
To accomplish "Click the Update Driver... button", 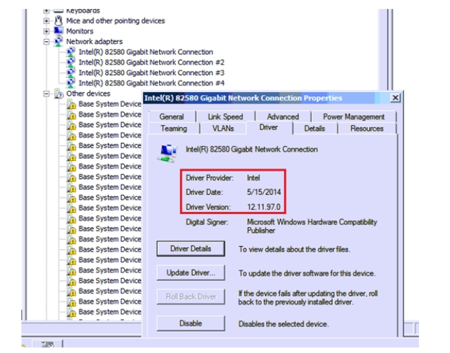I will click(x=191, y=272).
